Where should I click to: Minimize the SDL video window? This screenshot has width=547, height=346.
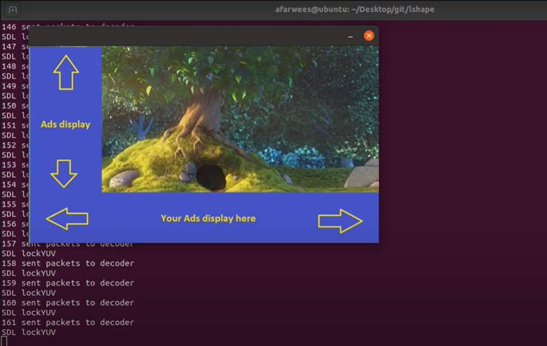[350, 36]
